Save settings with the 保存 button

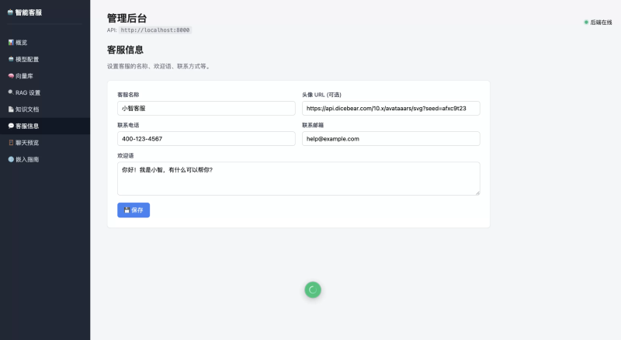click(x=134, y=210)
